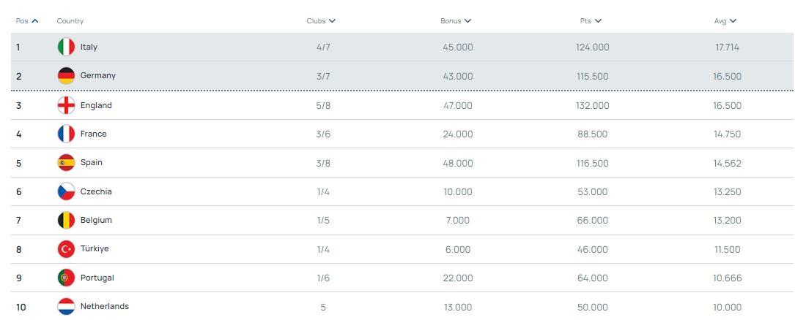Open the Netherlands country link
The image size is (795, 320).
coord(105,306)
